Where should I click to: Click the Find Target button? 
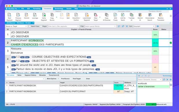point(77,79)
